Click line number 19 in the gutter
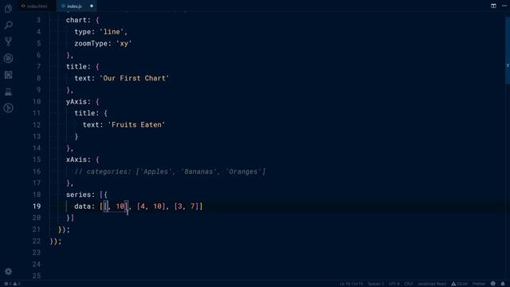This screenshot has height=287, width=510. click(37, 206)
